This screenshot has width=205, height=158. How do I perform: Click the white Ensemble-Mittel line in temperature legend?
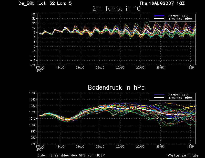coord(159,19)
